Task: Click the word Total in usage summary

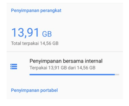Action: (16, 43)
